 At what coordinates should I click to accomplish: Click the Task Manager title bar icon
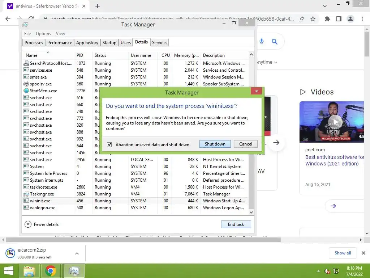click(x=25, y=25)
